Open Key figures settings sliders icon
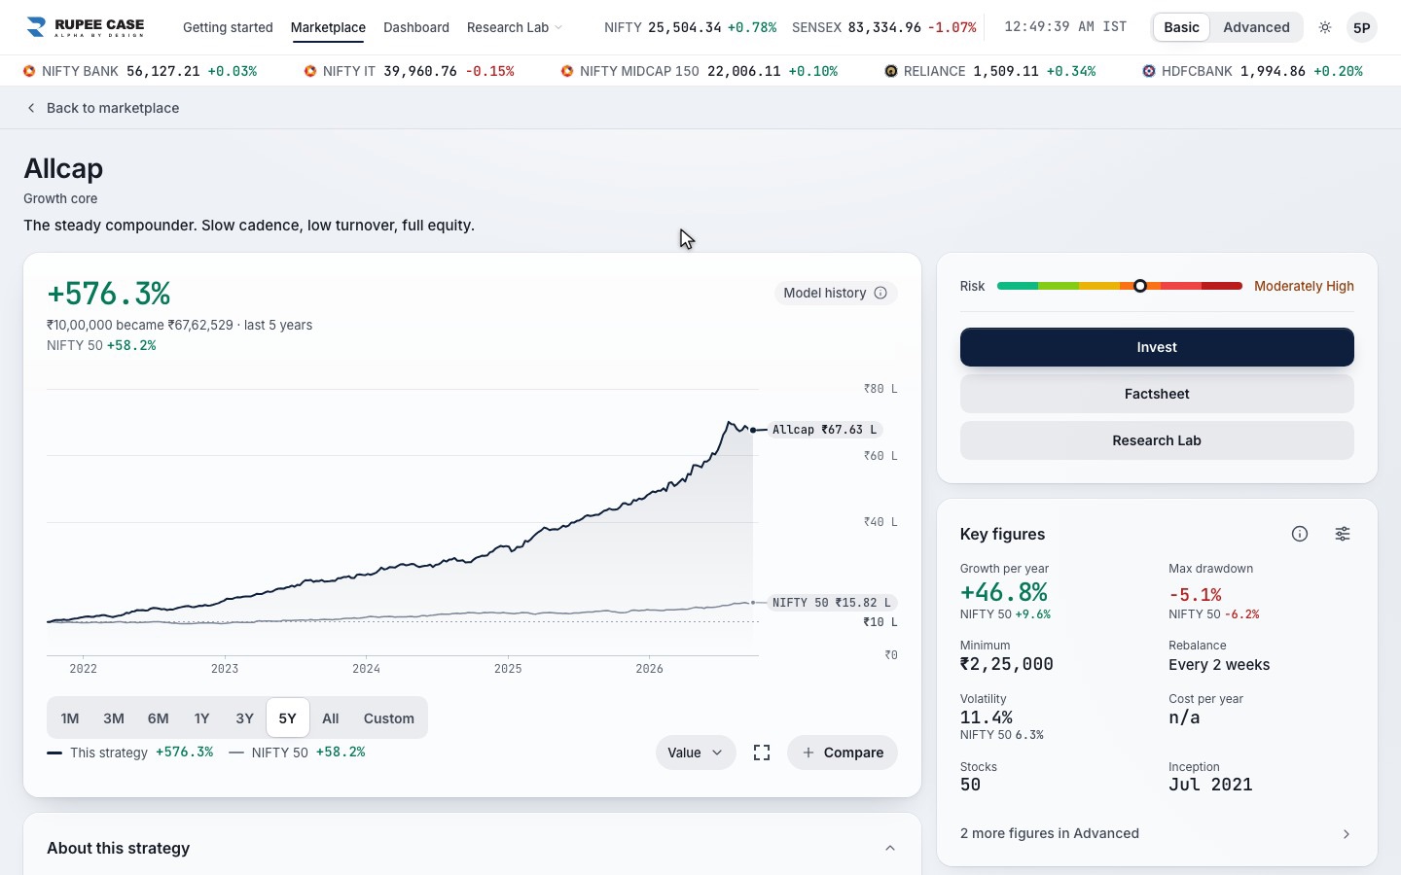 [x=1343, y=534]
